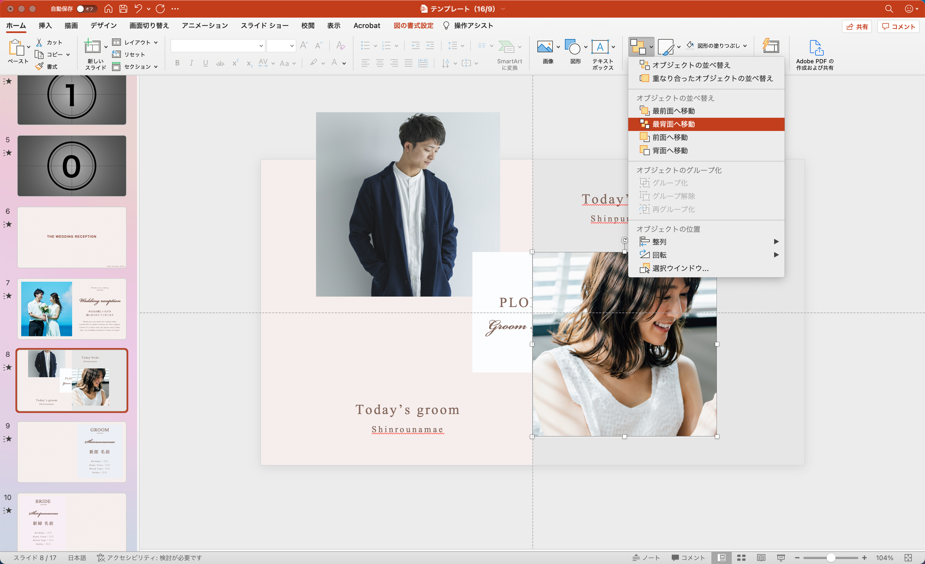Toggle the Normal view button in status bar
This screenshot has height=564, width=925.
[721, 558]
